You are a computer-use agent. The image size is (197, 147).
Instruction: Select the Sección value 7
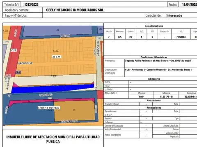coord(109,37)
